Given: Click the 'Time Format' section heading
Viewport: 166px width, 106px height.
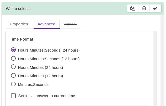Looking at the screenshot, I should (22, 39).
